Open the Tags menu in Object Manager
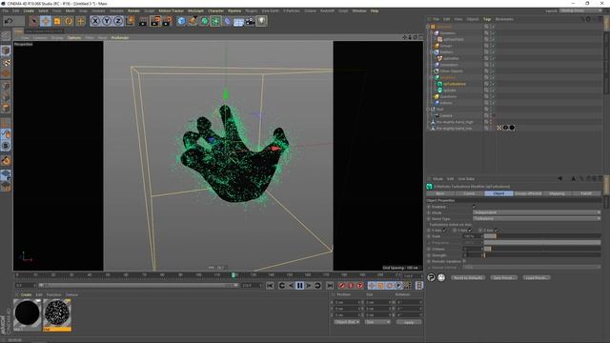This screenshot has width=610, height=343. (x=487, y=19)
